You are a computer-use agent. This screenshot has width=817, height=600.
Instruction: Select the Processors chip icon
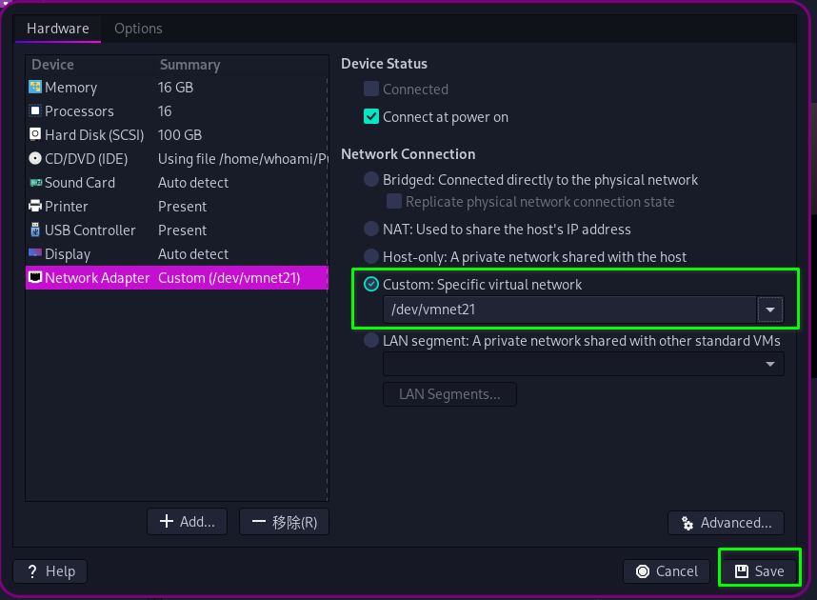tap(35, 111)
